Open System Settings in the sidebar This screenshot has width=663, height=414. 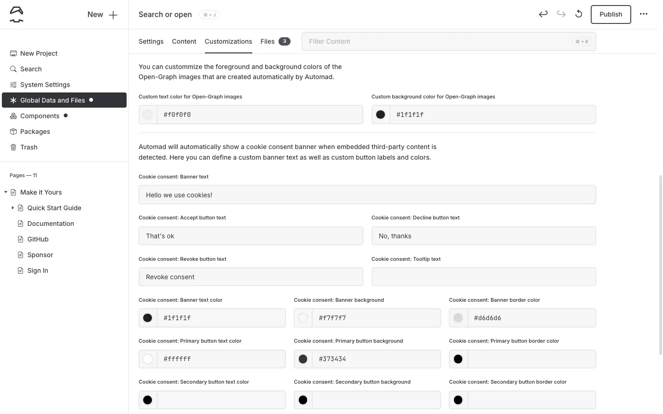45,85
